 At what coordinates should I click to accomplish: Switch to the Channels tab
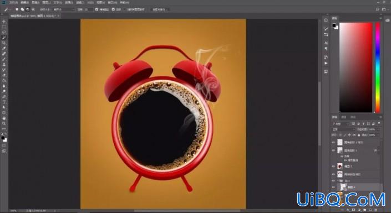(x=344, y=117)
